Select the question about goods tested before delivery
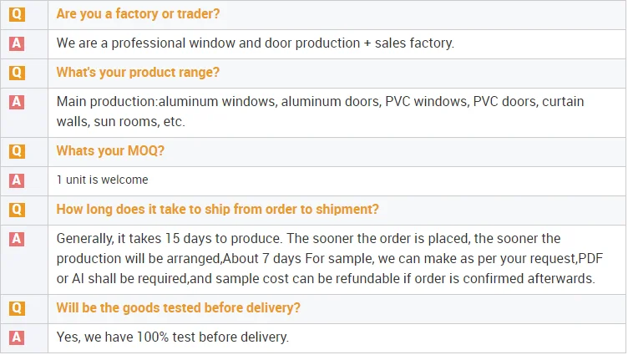Screen dimensions: 628x355 tap(178, 308)
